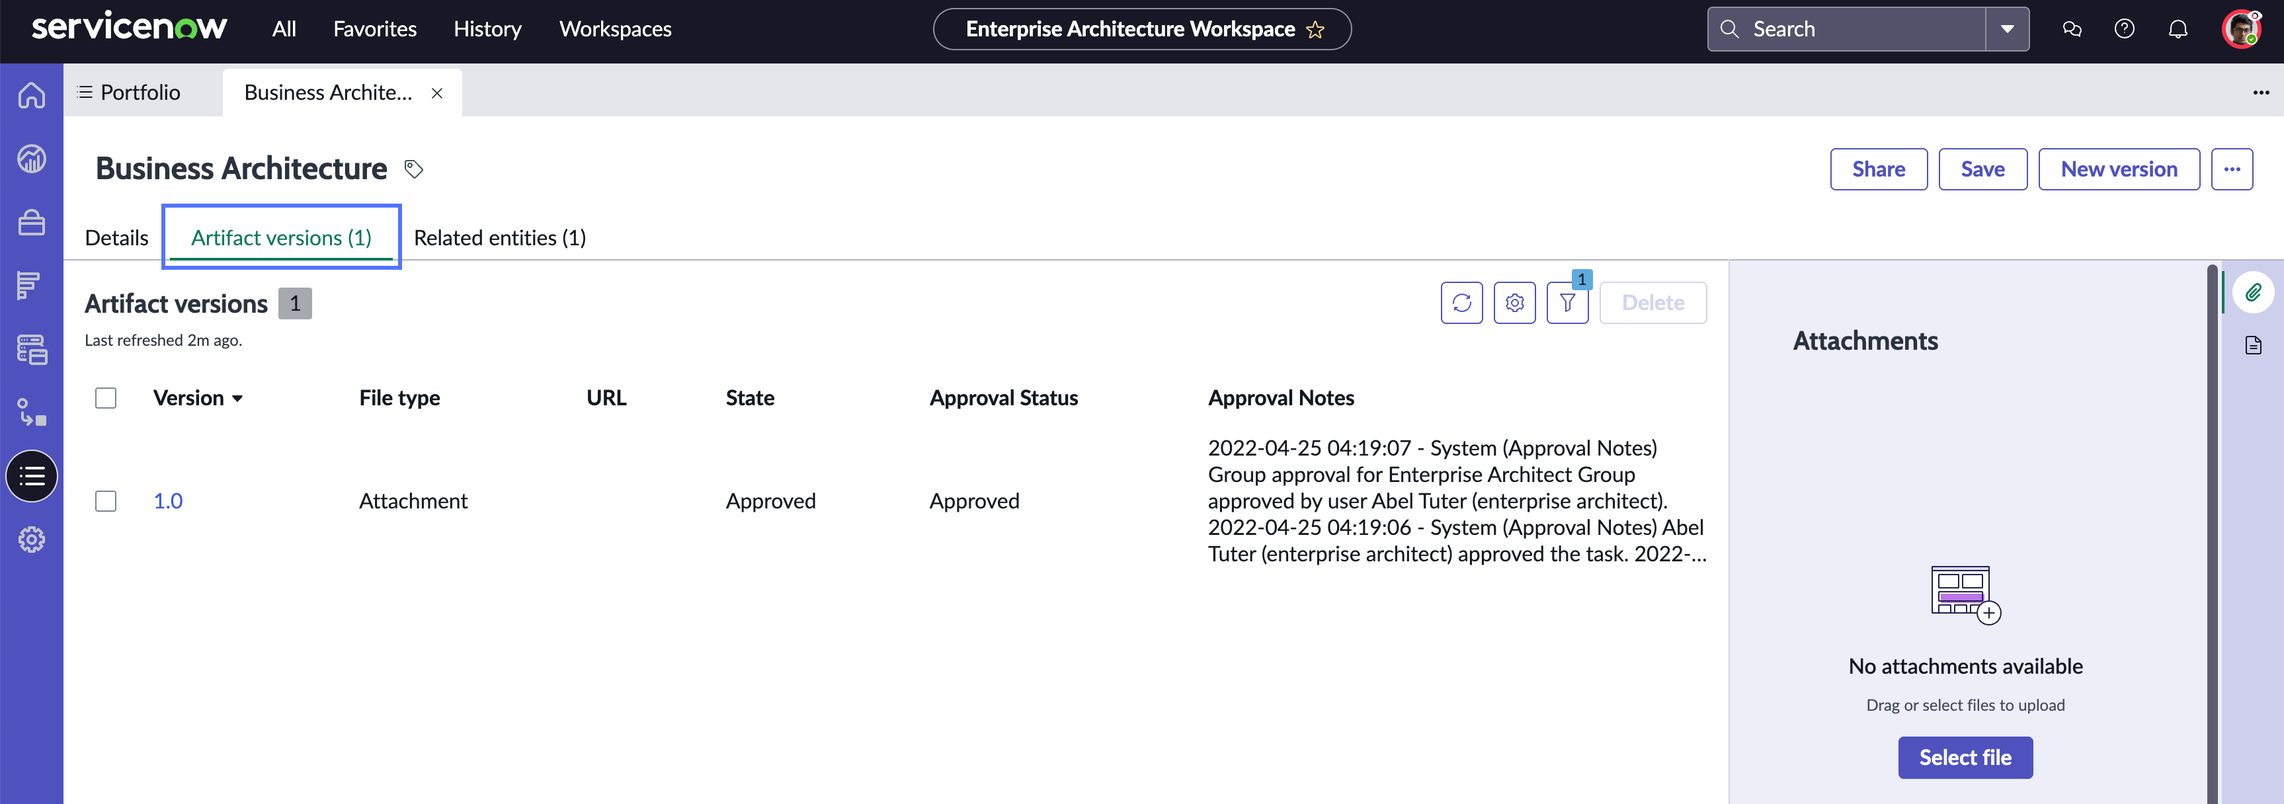The image size is (2284, 804).
Task: Click the search magnifier icon
Action: pos(1729,29)
